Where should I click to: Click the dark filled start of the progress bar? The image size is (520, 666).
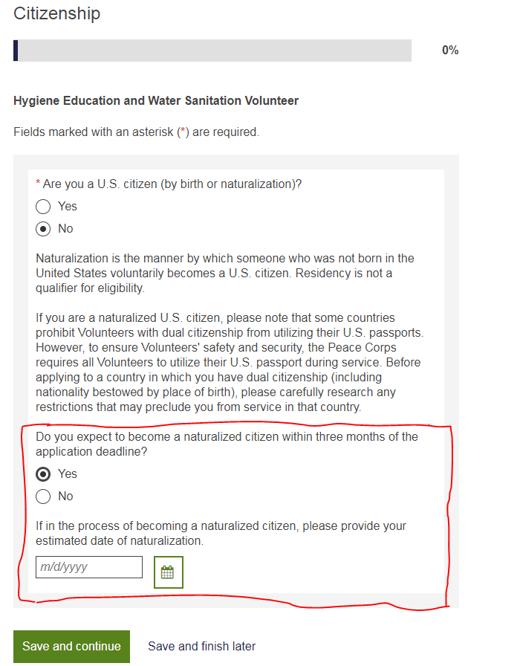(16, 51)
